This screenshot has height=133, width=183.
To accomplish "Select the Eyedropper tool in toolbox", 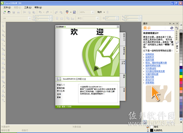I will point(3,86).
